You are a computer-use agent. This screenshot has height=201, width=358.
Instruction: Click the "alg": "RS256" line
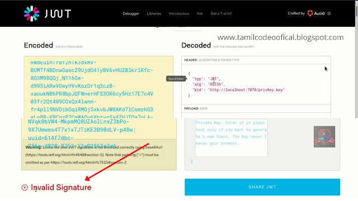209,84
